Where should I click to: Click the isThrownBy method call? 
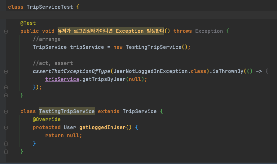click(228, 71)
